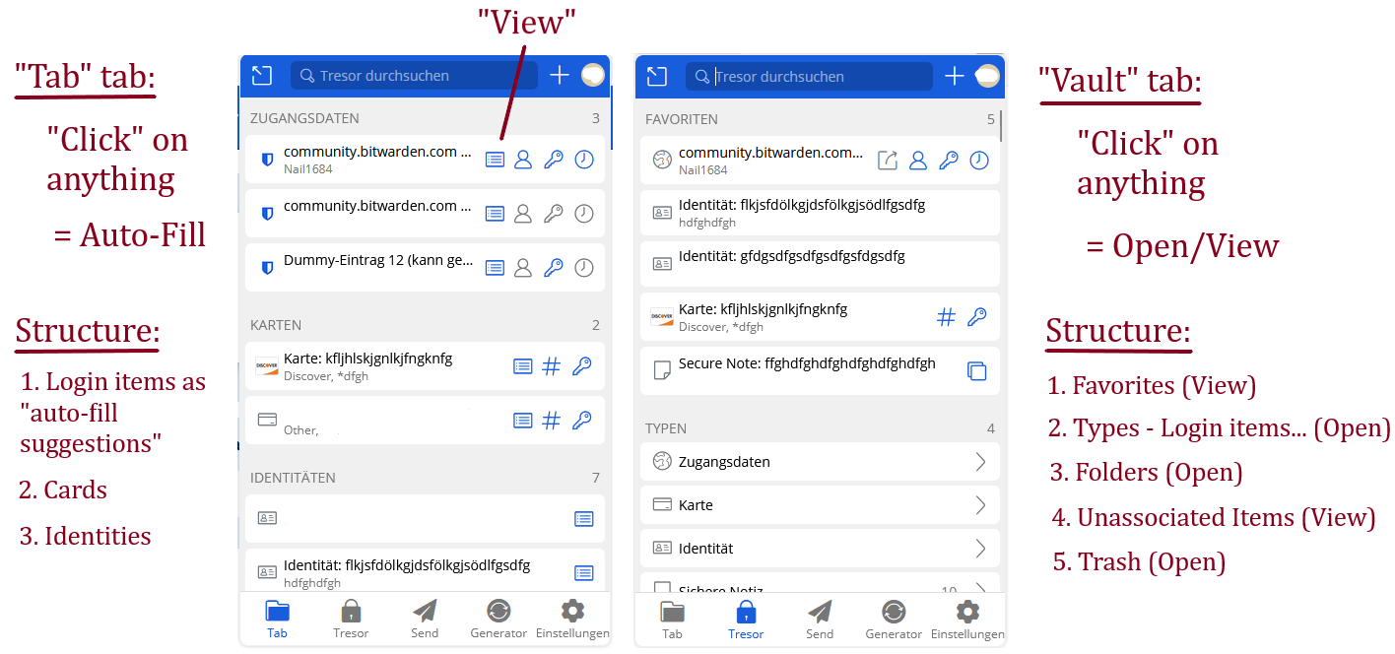Open account avatar in left popup
The width and height of the screenshot is (1395, 654).
[593, 75]
